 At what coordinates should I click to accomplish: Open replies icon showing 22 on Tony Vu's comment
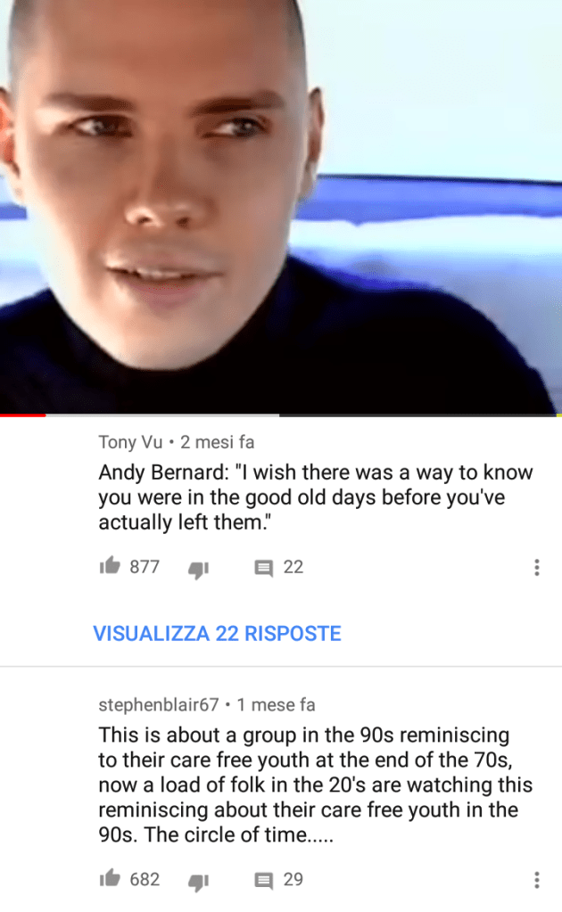(x=263, y=568)
